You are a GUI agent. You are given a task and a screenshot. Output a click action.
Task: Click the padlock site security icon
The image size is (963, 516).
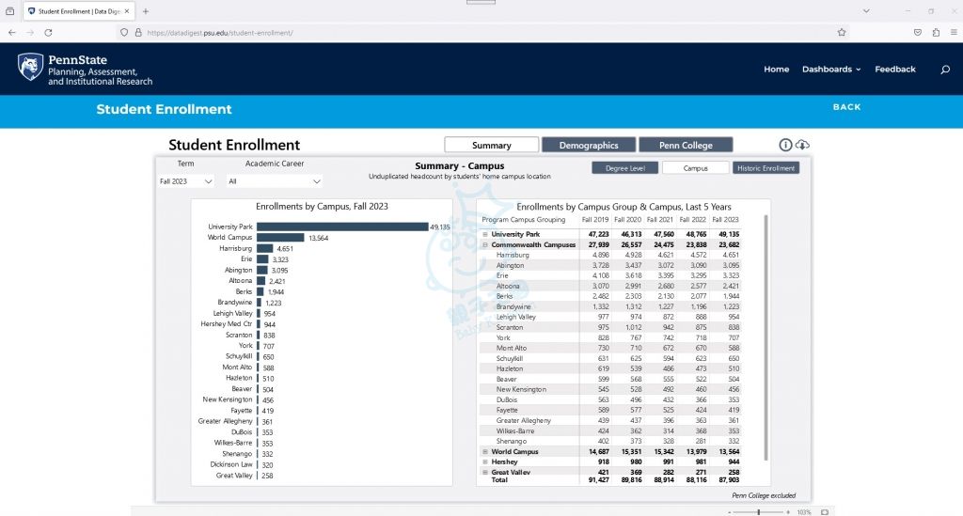tap(138, 33)
